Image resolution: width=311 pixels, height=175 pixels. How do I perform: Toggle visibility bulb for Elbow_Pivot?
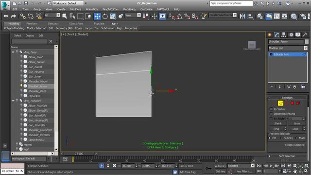(x=21, y=57)
